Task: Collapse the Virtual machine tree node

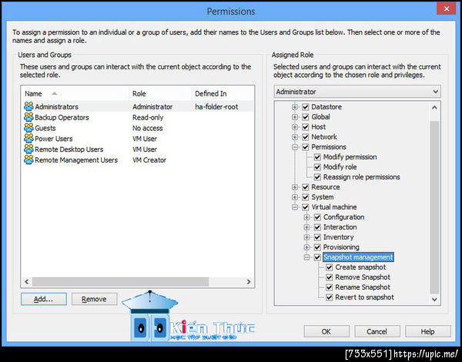Action: click(295, 207)
